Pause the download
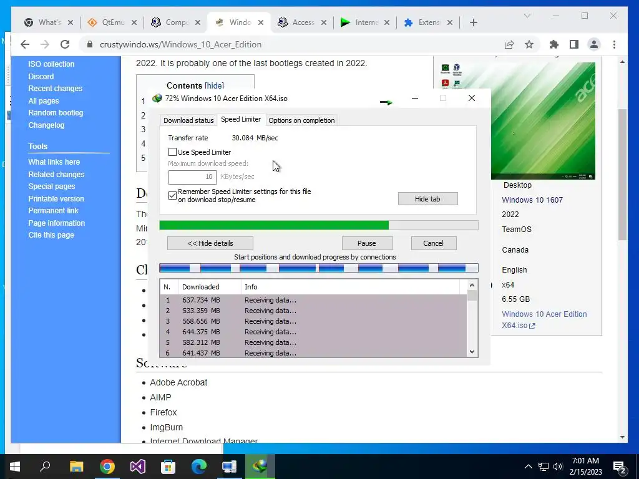 (x=367, y=243)
